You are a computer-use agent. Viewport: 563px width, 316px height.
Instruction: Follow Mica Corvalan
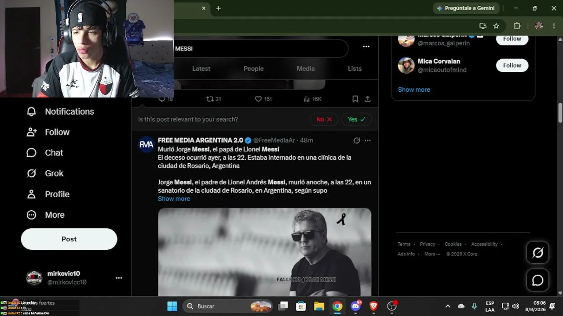point(512,65)
